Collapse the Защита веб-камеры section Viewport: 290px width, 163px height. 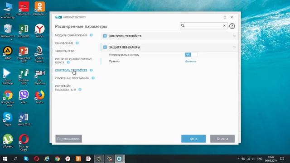[105, 47]
